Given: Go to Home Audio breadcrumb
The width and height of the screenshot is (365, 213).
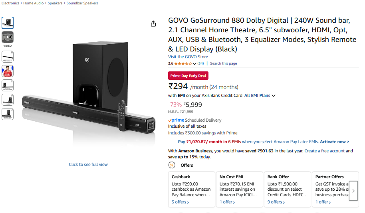Looking at the screenshot, I should click(x=33, y=3).
